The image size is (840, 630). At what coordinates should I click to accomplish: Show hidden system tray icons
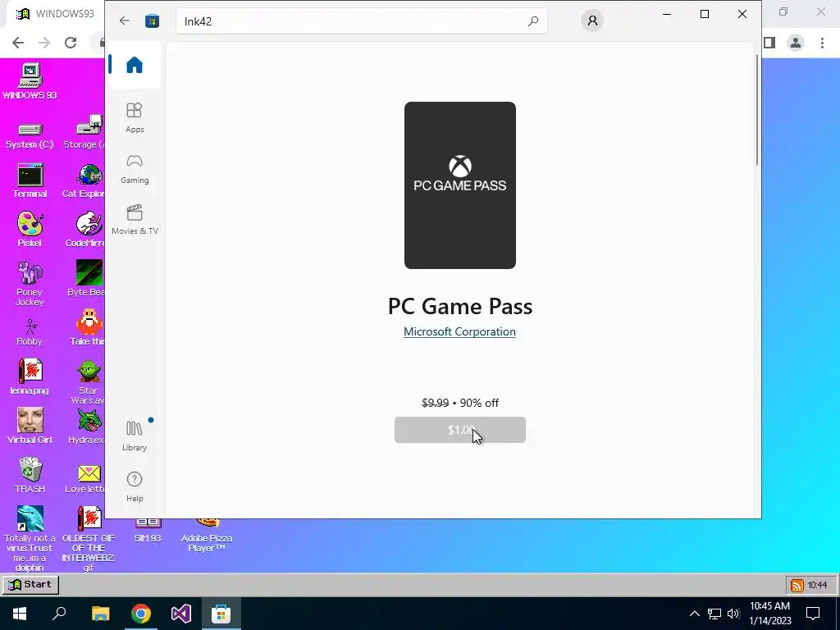pos(694,614)
